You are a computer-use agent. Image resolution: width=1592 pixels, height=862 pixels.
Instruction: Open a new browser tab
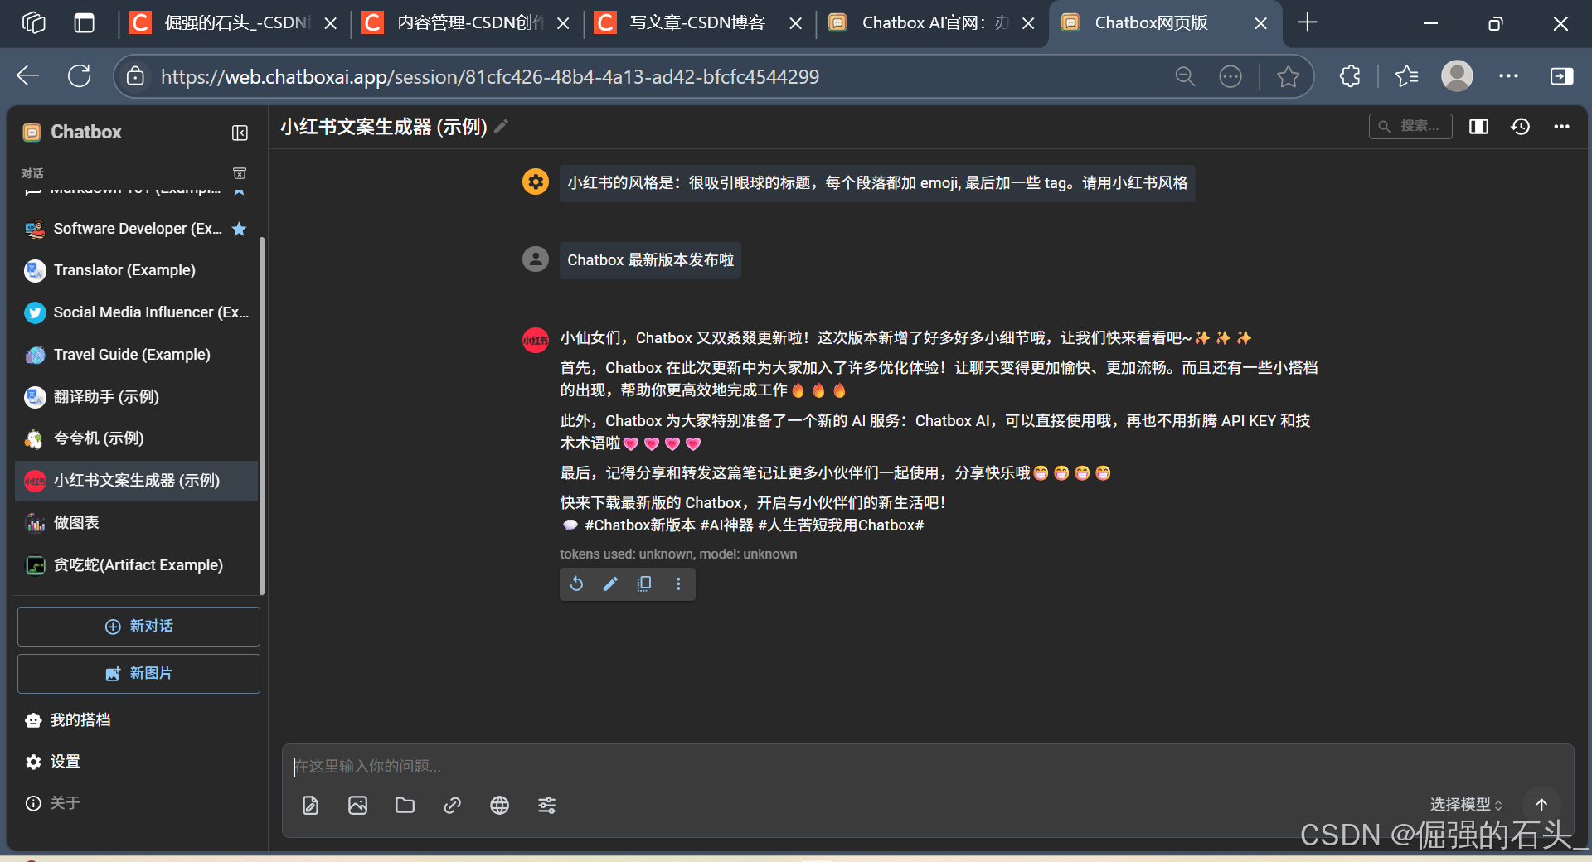click(x=1308, y=22)
